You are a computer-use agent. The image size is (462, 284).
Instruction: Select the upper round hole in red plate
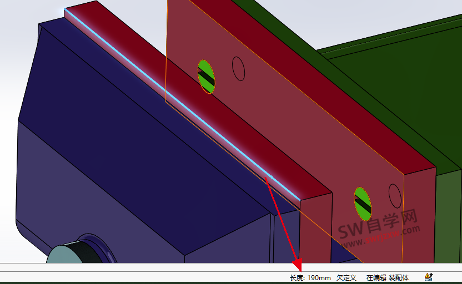click(238, 69)
